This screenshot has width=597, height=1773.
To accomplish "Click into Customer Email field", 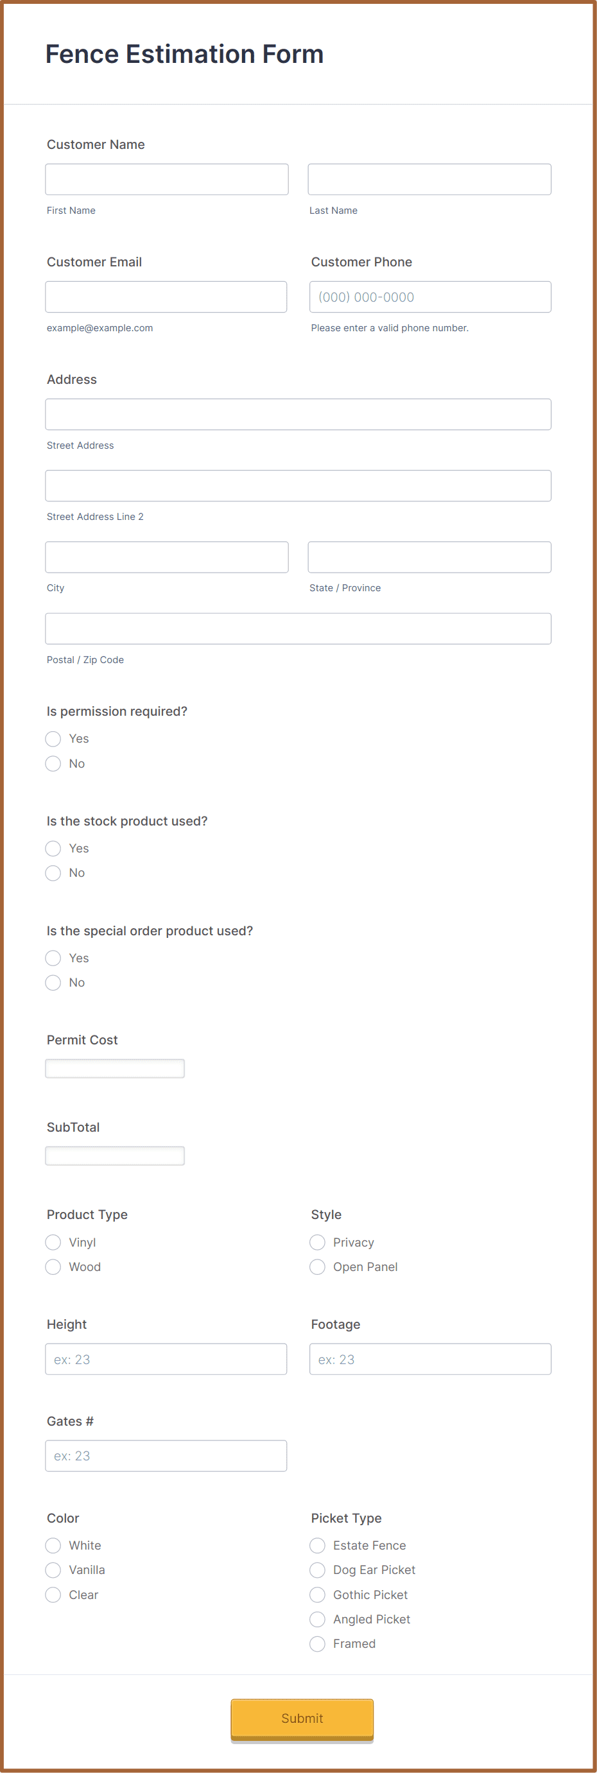I will (x=166, y=297).
